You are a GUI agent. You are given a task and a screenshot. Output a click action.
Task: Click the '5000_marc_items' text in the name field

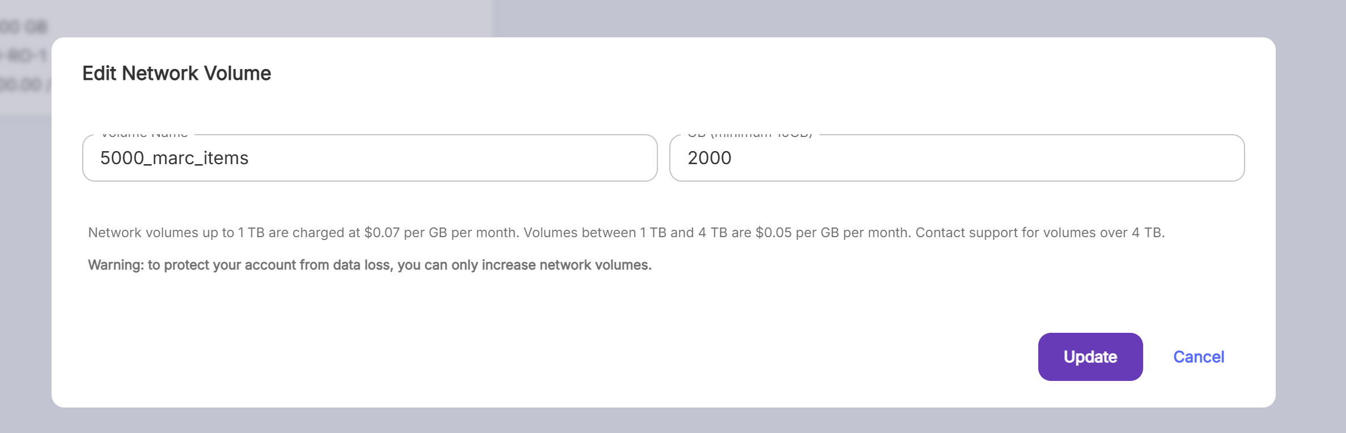(175, 158)
